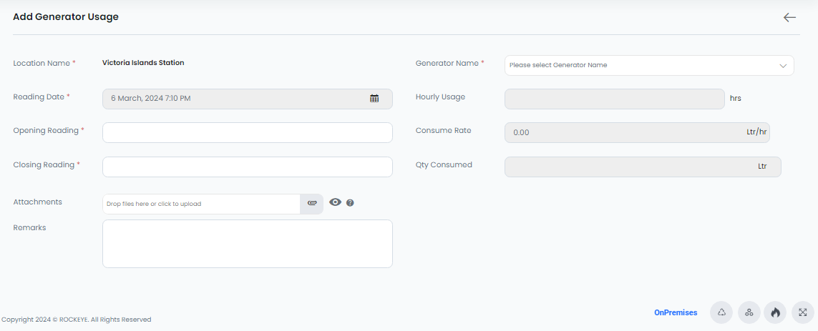Click the Remarks label
Image resolution: width=818 pixels, height=331 pixels.
point(29,228)
